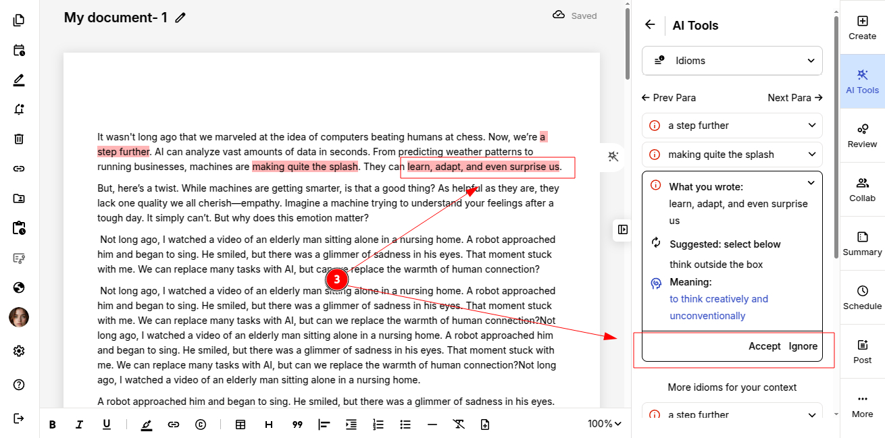Screen dimensions: 885x438
Task: Click the highlighted phrase 'making quite the splash'
Action: (305, 167)
